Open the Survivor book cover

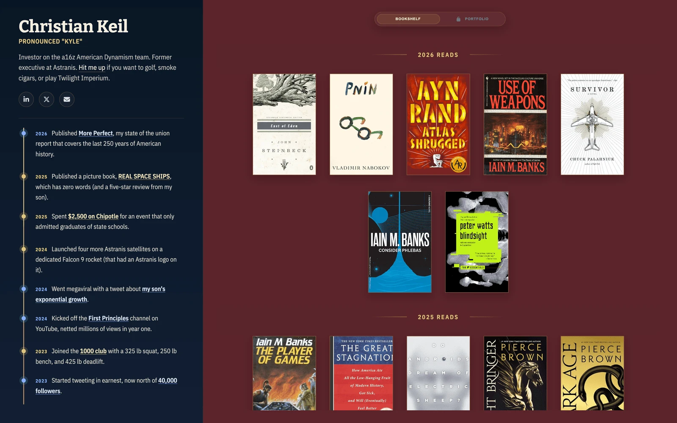[x=592, y=124]
